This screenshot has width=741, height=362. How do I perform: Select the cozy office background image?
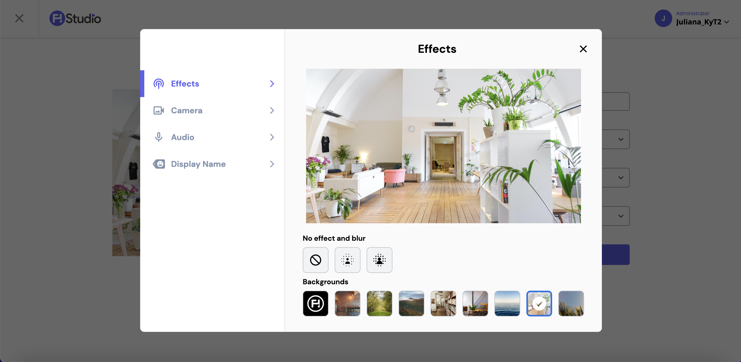pyautogui.click(x=475, y=304)
